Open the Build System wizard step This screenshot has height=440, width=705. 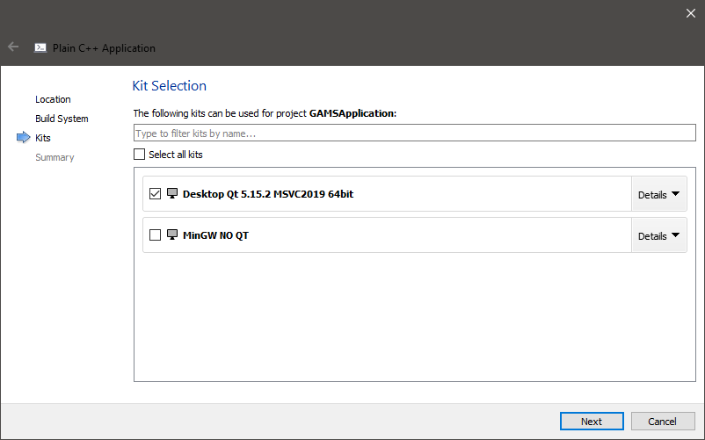[62, 119]
